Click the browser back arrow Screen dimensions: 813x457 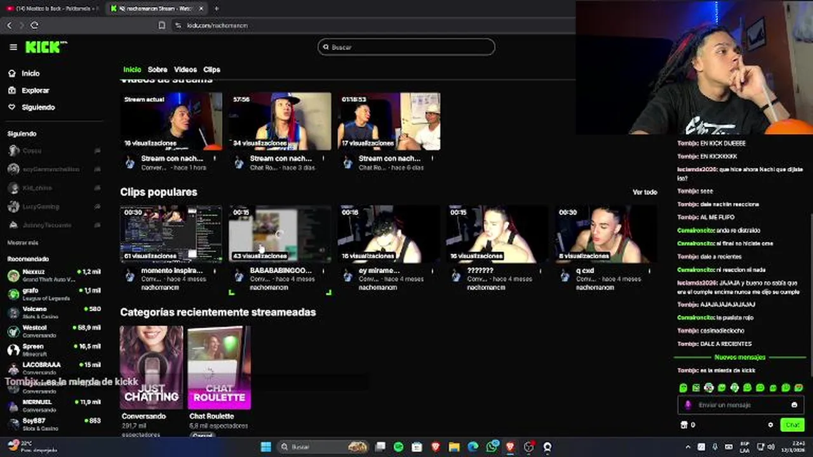[x=9, y=25]
